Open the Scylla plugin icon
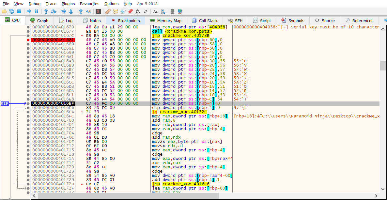 point(98,11)
